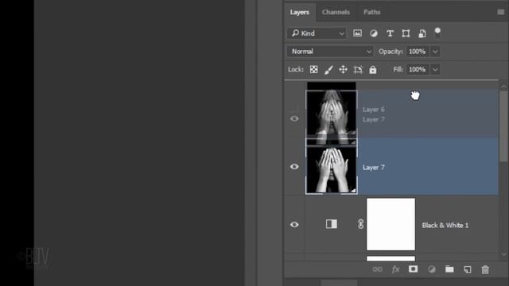This screenshot has height=286, width=509.
Task: Click the Fill 100% value field
Action: click(418, 69)
